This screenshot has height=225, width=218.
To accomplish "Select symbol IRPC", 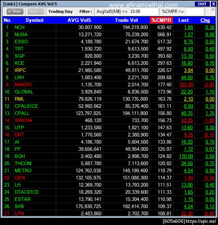I will click(x=20, y=70).
